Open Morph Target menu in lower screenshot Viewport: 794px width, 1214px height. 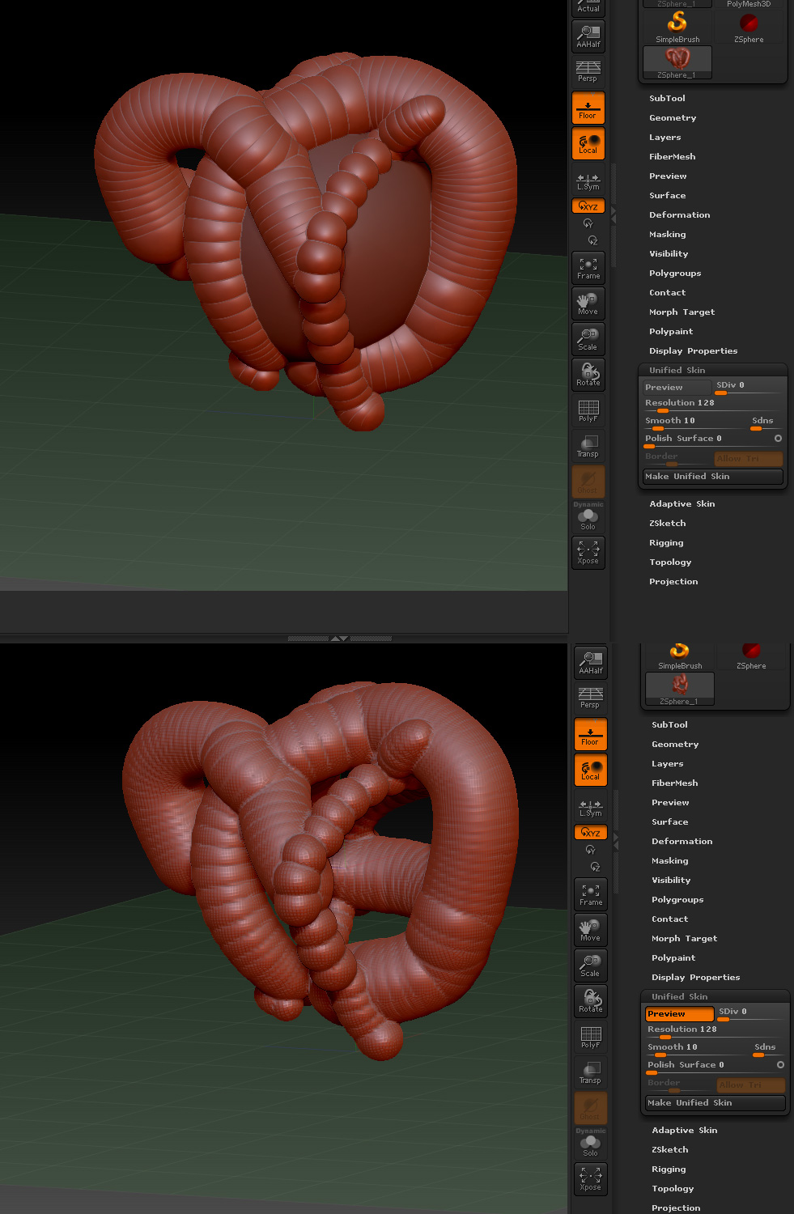pos(685,939)
